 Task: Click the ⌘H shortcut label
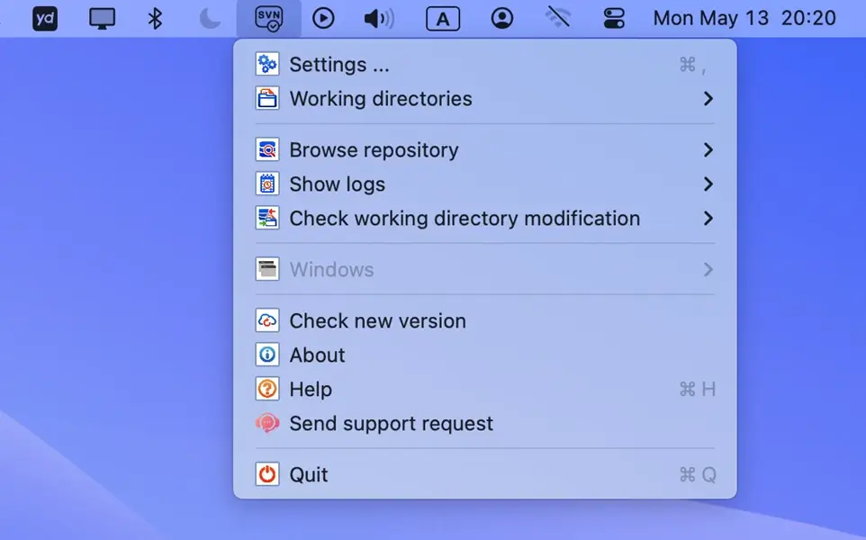pos(698,390)
